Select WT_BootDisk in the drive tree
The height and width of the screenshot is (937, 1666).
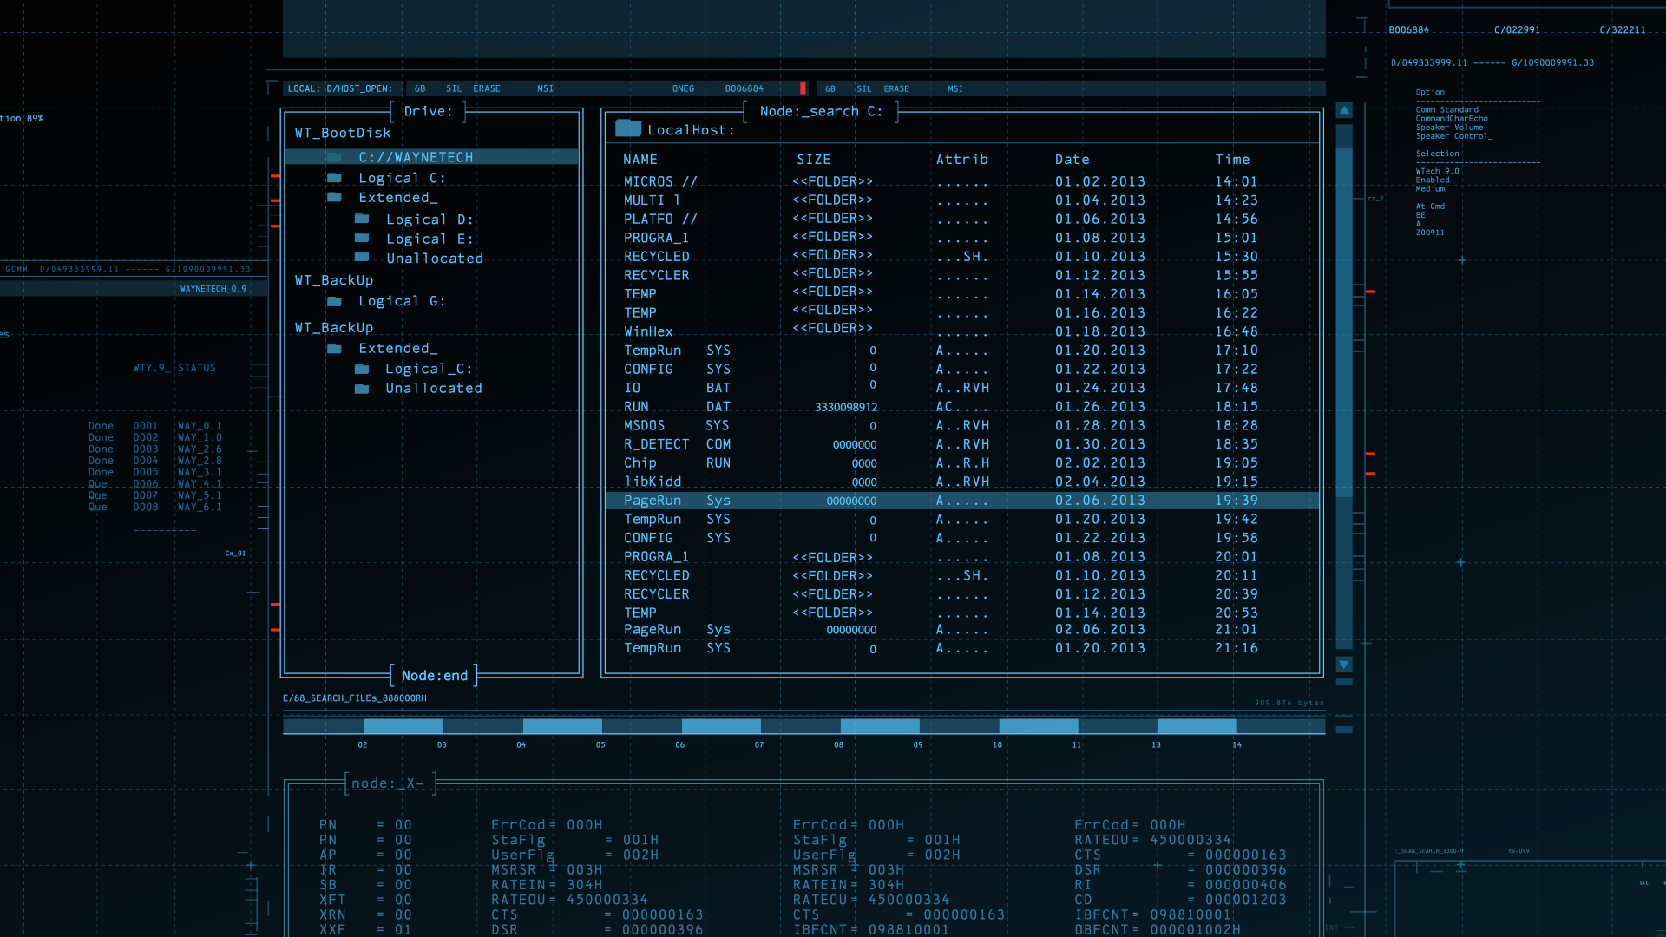pos(343,133)
